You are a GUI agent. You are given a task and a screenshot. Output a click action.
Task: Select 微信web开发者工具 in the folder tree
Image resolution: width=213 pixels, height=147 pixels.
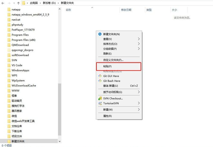(23, 121)
